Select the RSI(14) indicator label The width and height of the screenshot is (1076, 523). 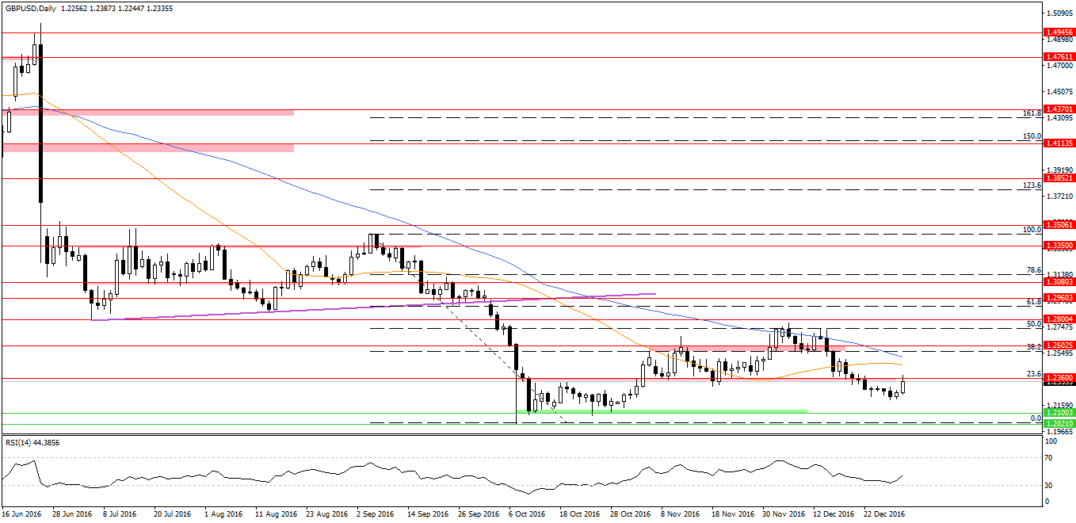[32, 442]
